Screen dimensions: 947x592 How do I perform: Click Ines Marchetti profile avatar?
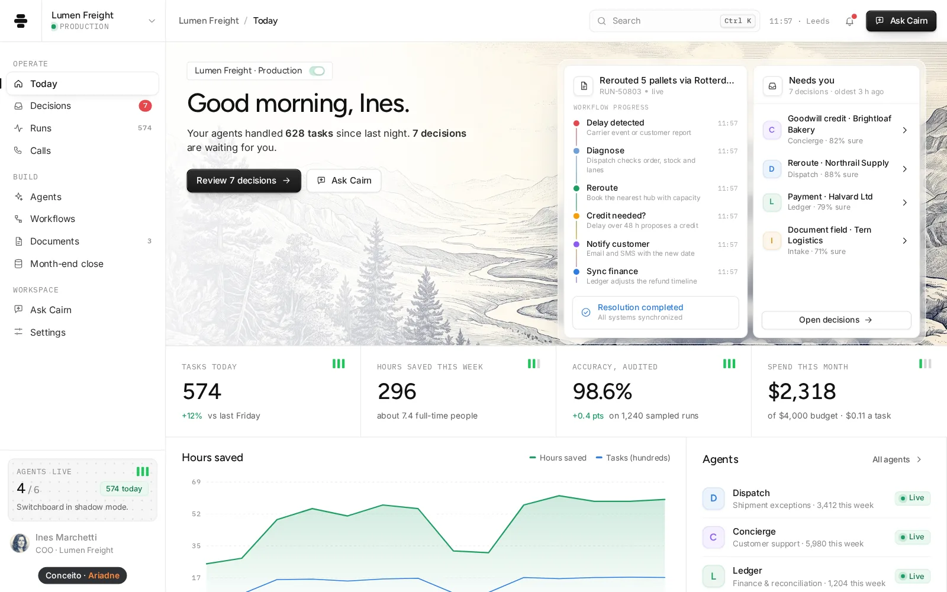click(20, 543)
